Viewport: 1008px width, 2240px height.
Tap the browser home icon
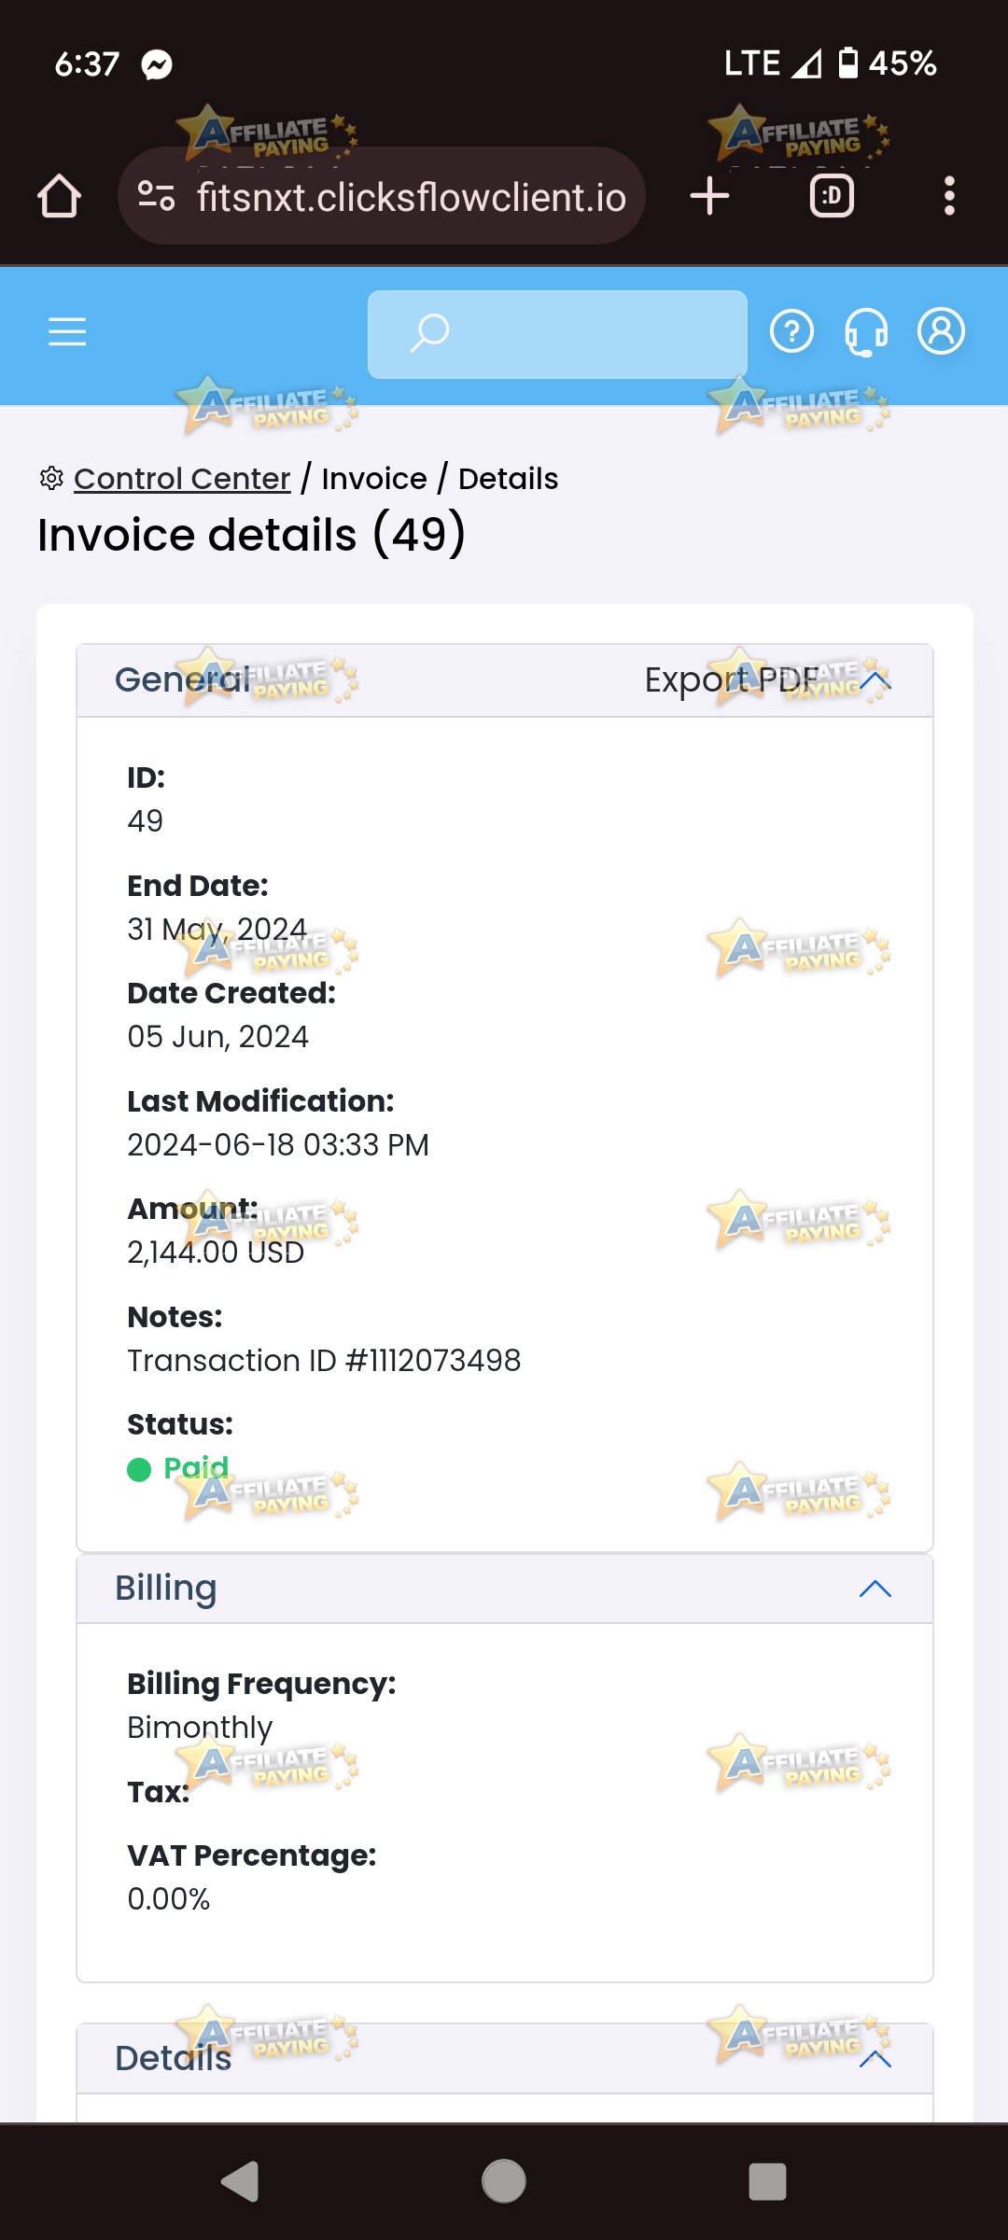(x=59, y=196)
